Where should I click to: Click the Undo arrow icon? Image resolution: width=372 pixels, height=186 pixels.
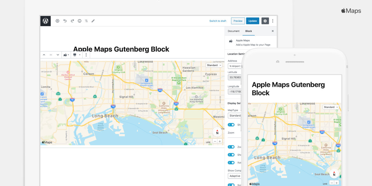(65, 21)
